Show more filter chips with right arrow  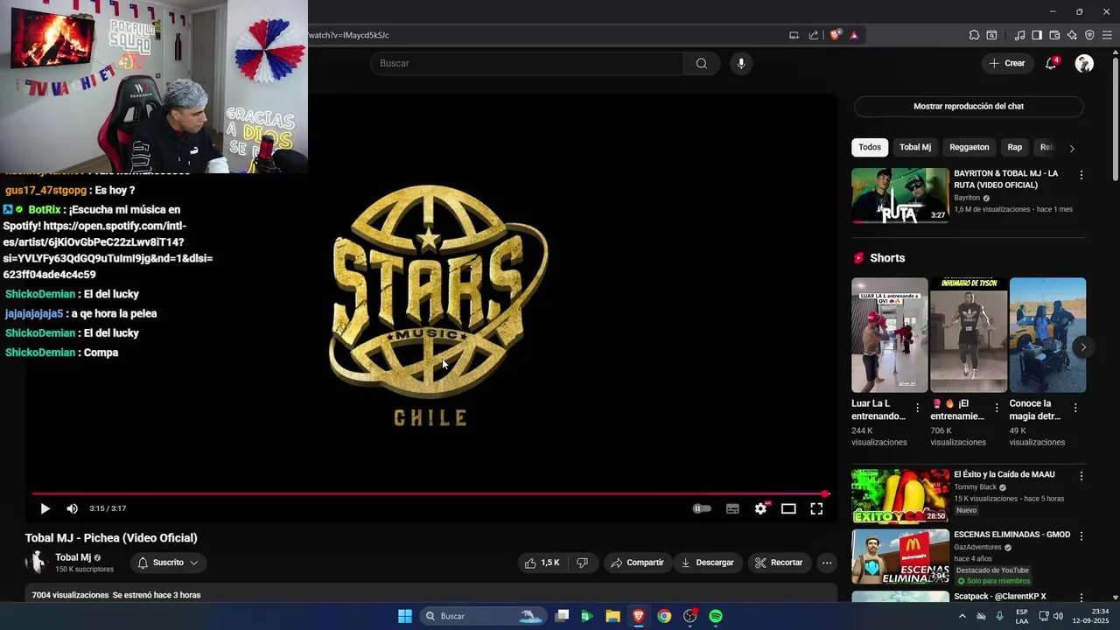tap(1072, 148)
